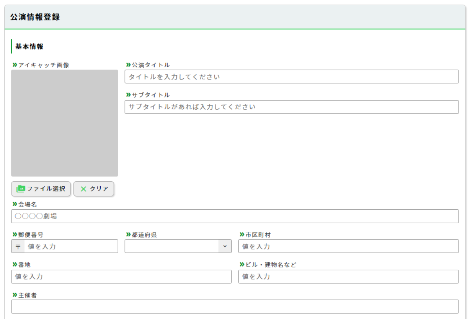Click the green arrow icon beside 会場名
Screen dimensions: 470x319
coord(14,204)
